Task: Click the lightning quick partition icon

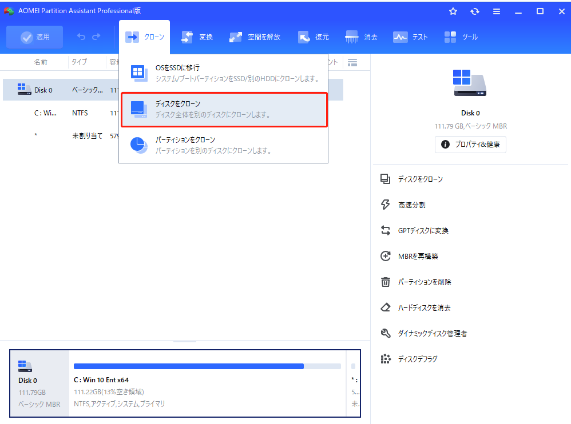Action: 385,205
